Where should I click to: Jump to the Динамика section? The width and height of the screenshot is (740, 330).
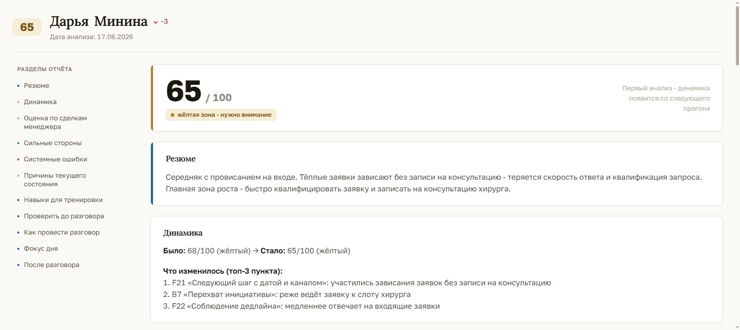(x=40, y=102)
